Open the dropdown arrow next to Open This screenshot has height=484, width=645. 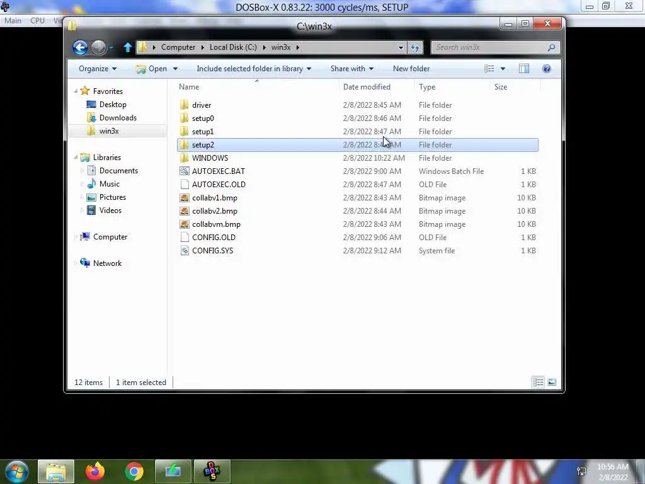[x=175, y=69]
